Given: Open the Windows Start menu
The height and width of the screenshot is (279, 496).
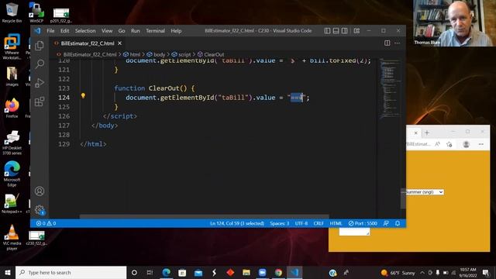Looking at the screenshot, I should (8, 272).
